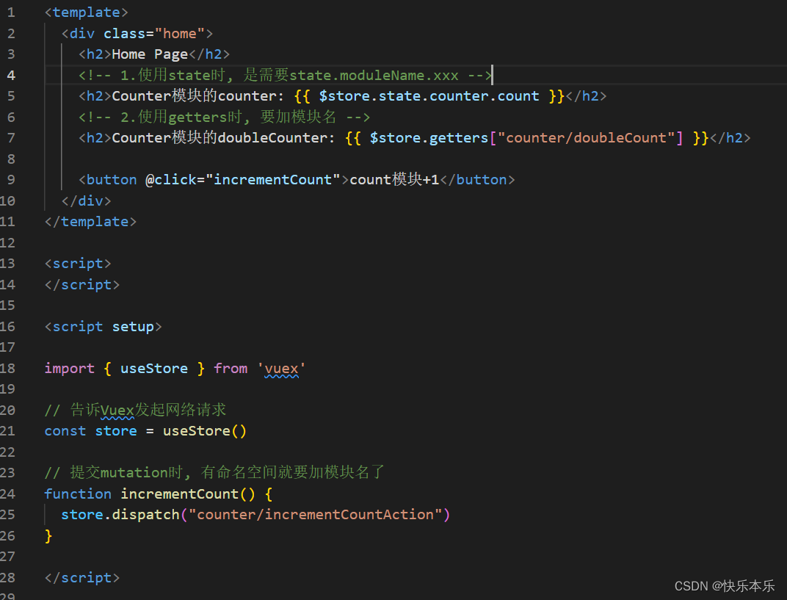The height and width of the screenshot is (600, 787).
Task: Click 'useStore' in the import statement
Action: point(154,369)
